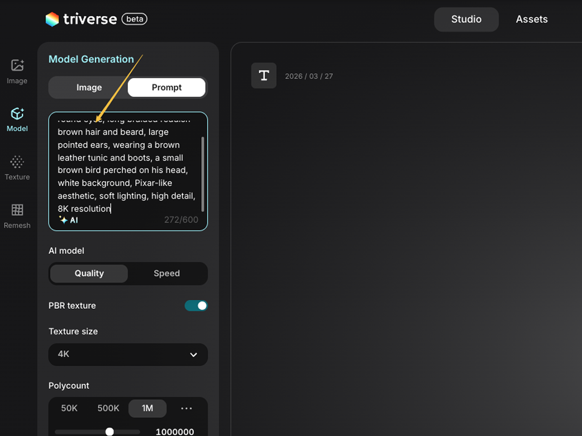Open the Image tool in sidebar

(x=17, y=72)
